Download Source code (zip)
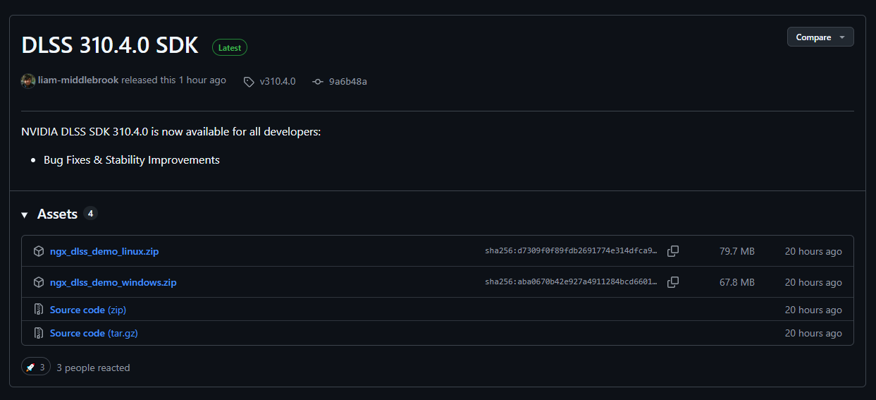The height and width of the screenshot is (400, 876). 87,310
